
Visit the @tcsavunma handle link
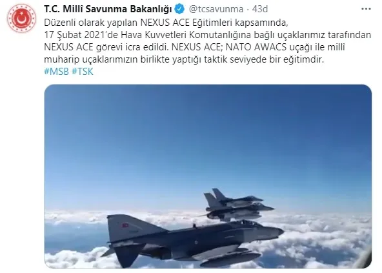coord(216,9)
